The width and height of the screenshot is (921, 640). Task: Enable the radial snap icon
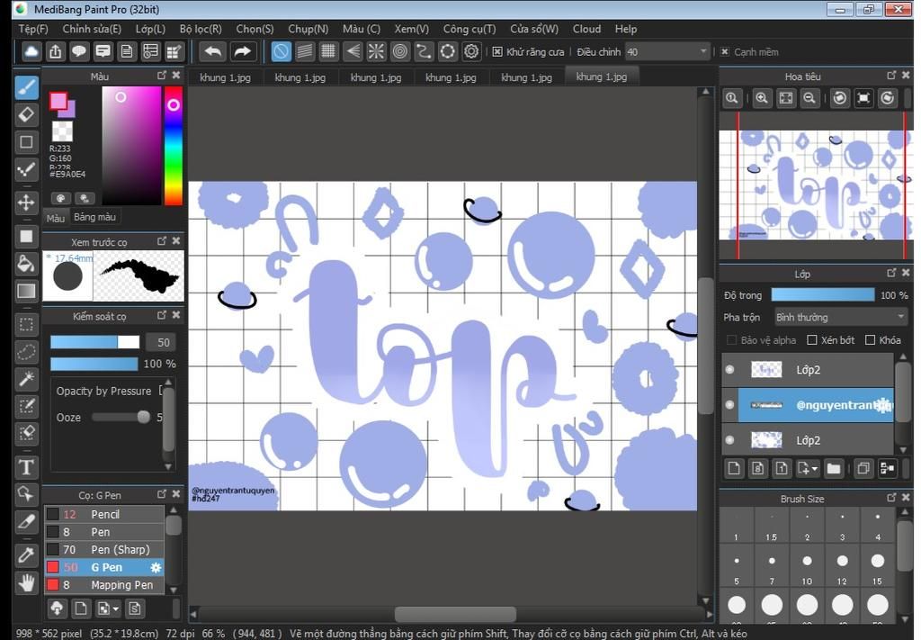[x=376, y=51]
